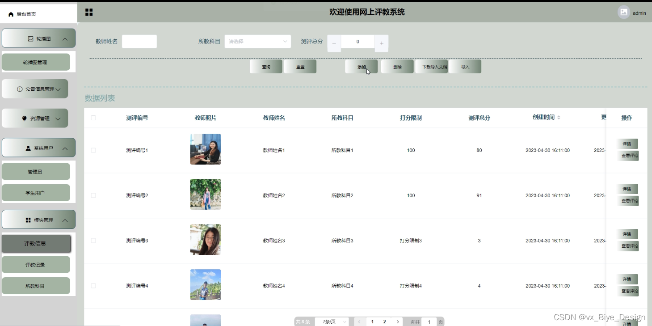Click the go-to-page number input

coord(429,322)
